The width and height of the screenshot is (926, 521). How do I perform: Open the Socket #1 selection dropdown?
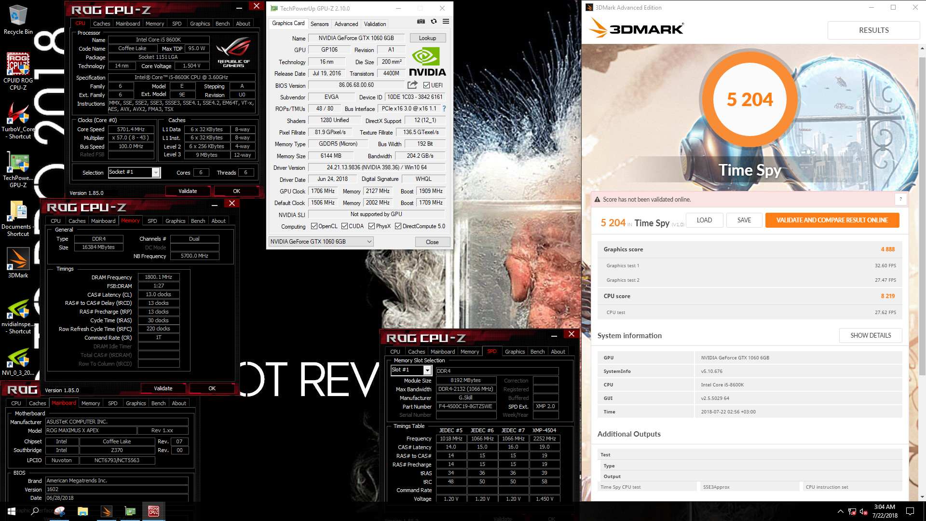click(x=135, y=172)
